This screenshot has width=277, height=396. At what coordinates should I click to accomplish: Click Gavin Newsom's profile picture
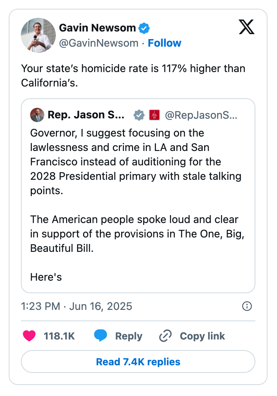[38, 35]
